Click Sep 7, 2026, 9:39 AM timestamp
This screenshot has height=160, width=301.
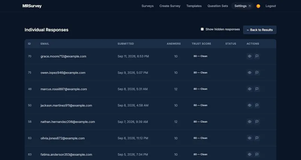coord(133,122)
